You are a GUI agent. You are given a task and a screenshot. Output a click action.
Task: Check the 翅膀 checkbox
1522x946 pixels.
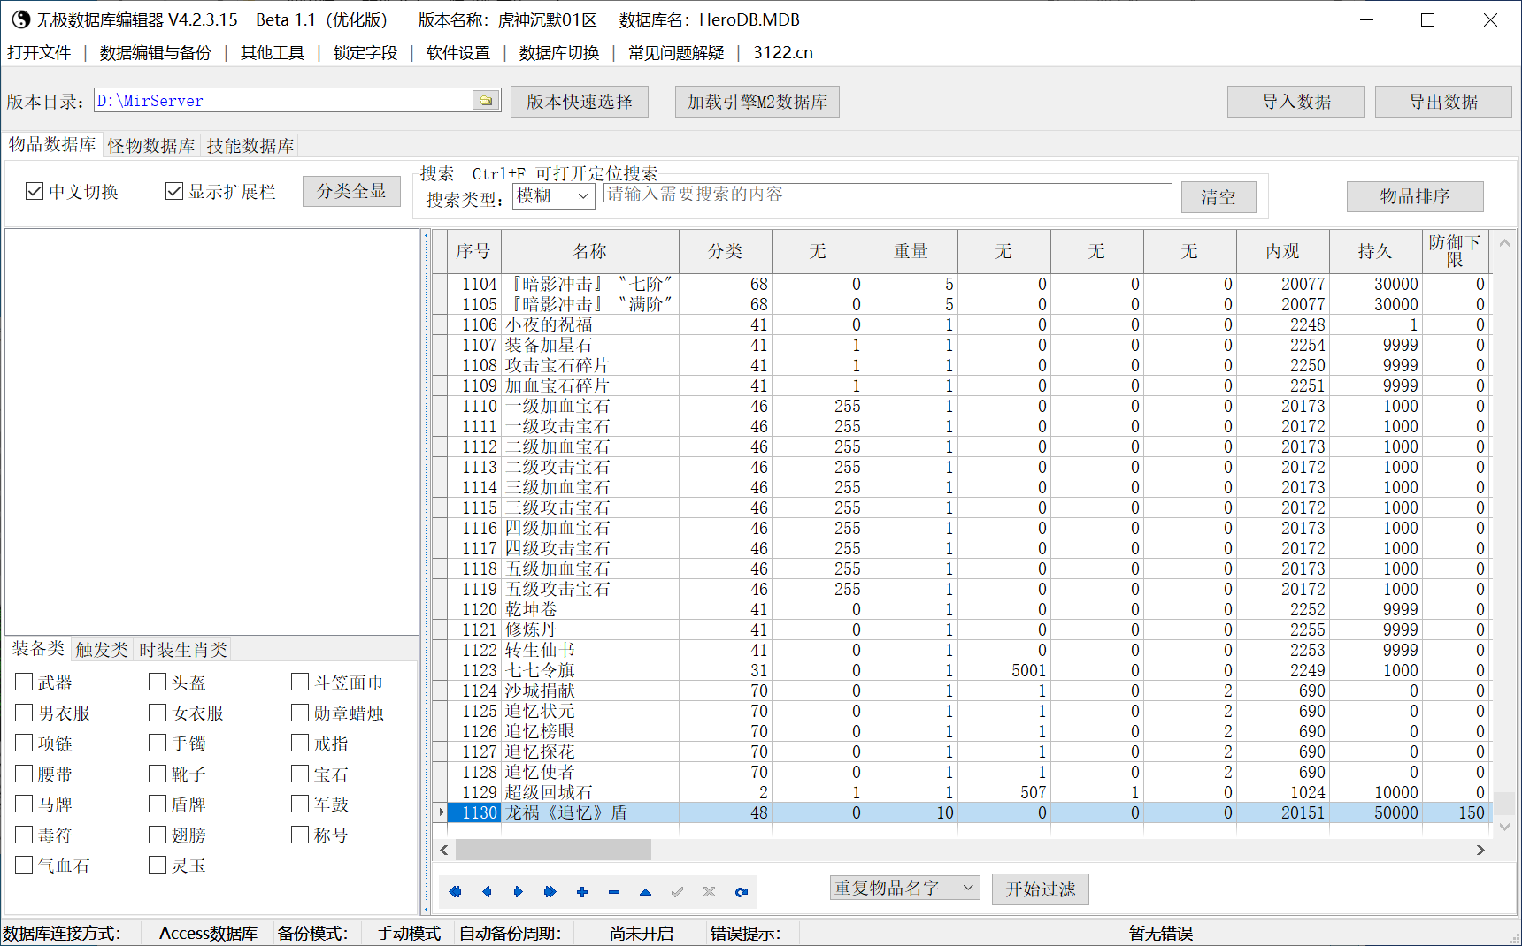(x=158, y=835)
